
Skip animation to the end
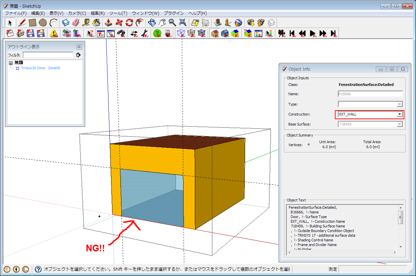(334, 33)
